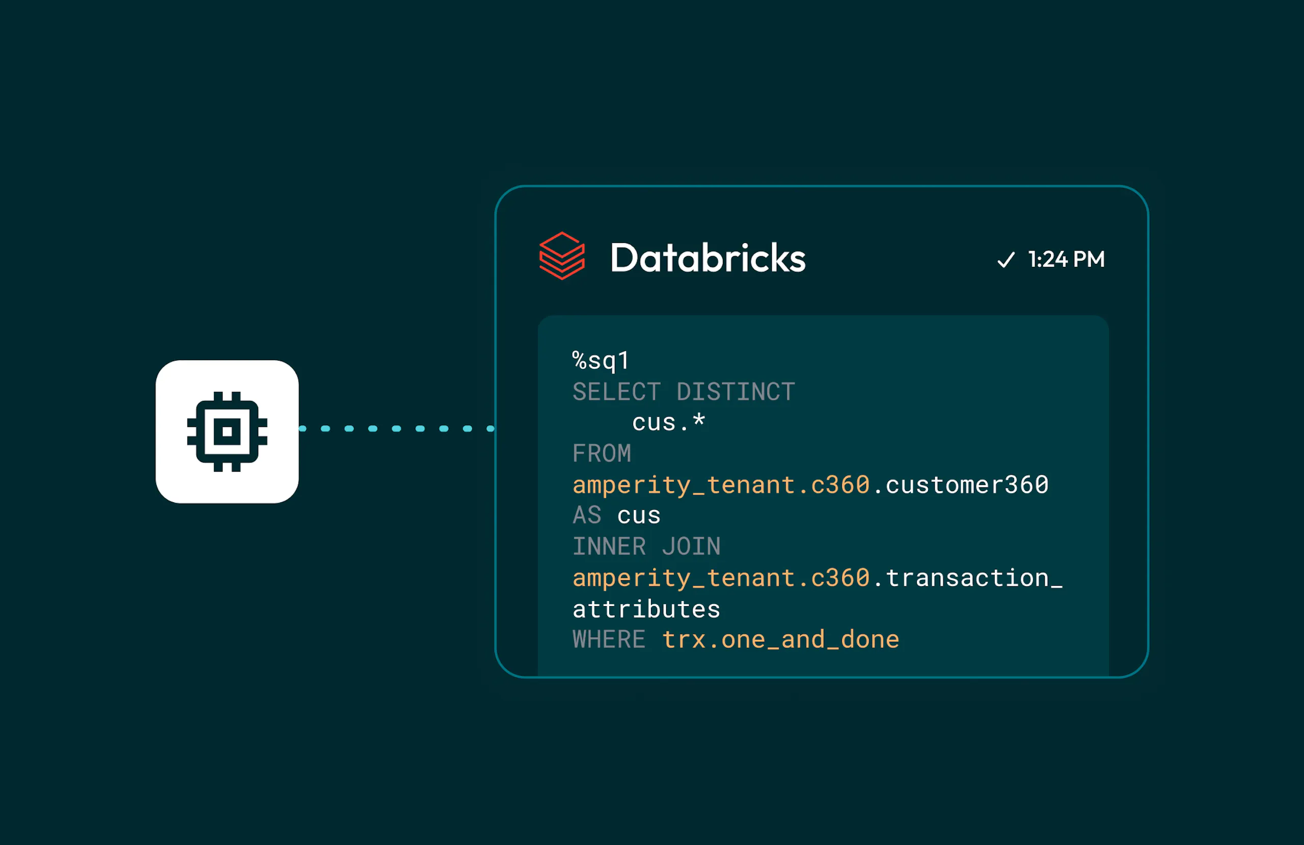Click the AS cus alias line

tap(616, 515)
